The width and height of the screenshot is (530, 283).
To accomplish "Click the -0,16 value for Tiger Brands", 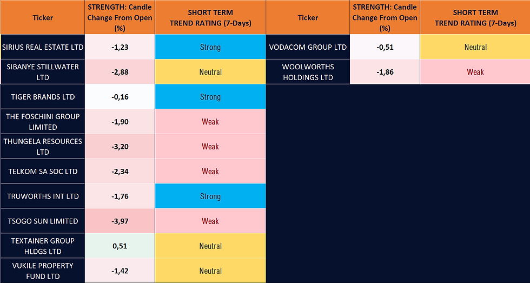I will coord(120,97).
